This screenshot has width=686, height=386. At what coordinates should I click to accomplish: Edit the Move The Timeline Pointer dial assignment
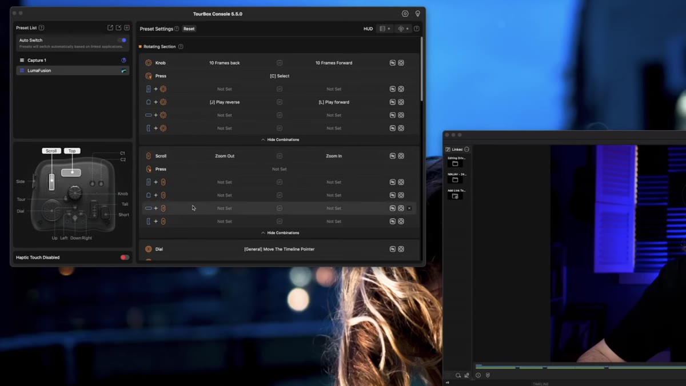[280, 249]
